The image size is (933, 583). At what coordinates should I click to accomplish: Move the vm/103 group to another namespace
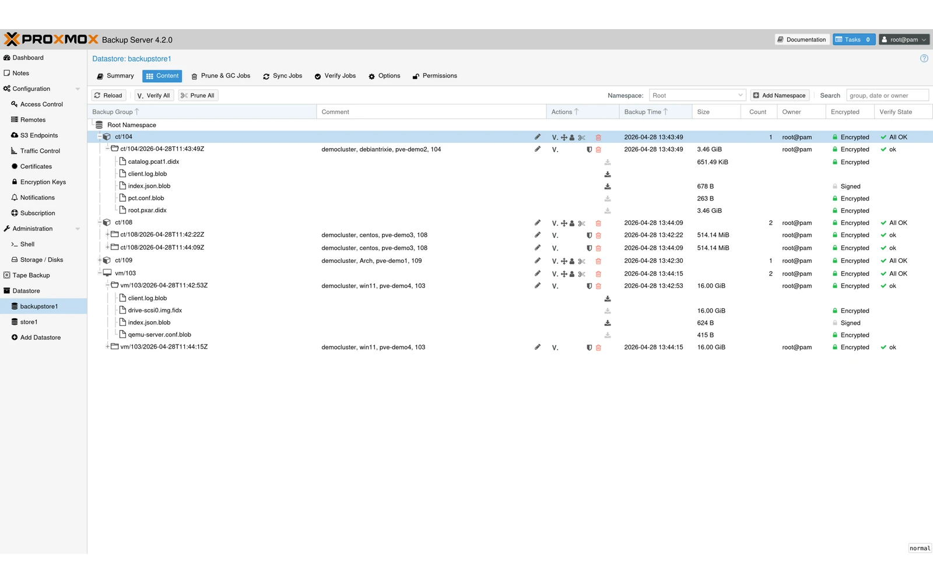pos(564,274)
